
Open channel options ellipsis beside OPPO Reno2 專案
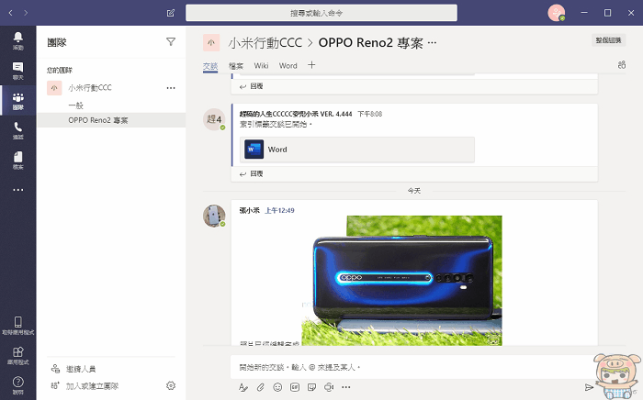pyautogui.click(x=433, y=42)
